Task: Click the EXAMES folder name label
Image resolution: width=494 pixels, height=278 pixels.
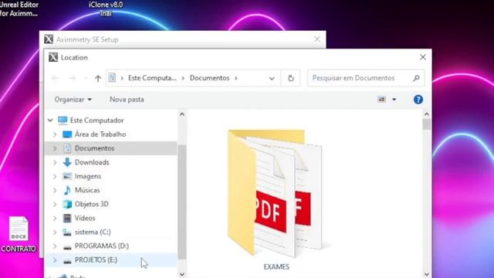Action: click(276, 266)
